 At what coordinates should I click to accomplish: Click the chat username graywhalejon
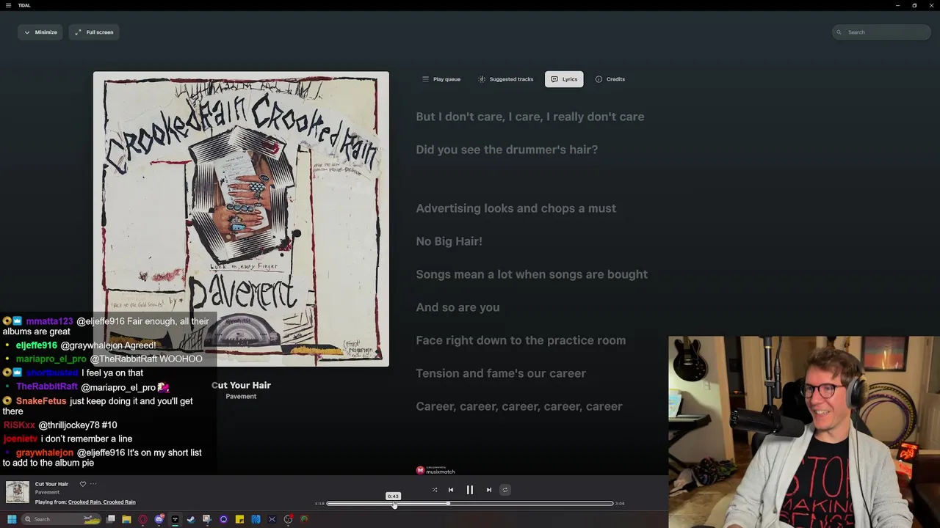click(45, 452)
